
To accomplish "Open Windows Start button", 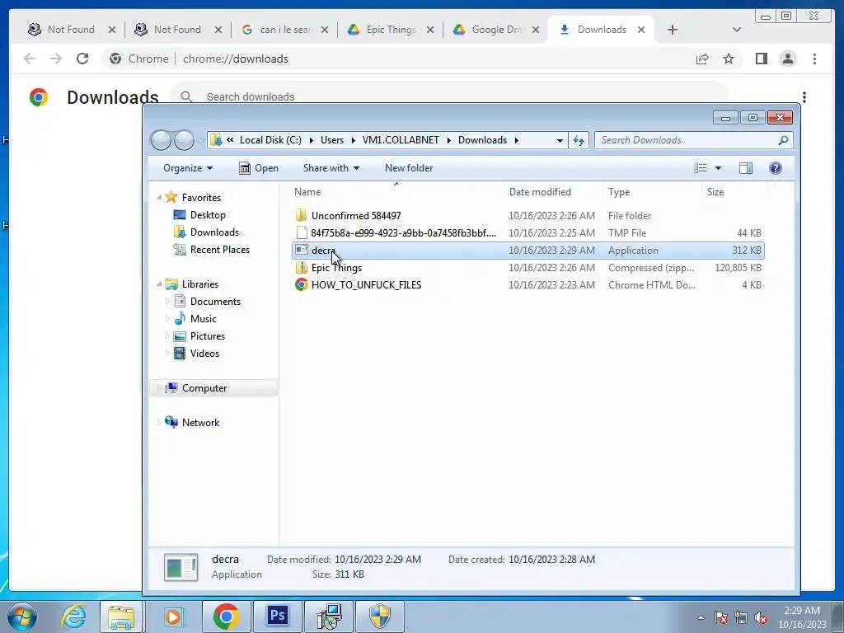I will coord(21,617).
